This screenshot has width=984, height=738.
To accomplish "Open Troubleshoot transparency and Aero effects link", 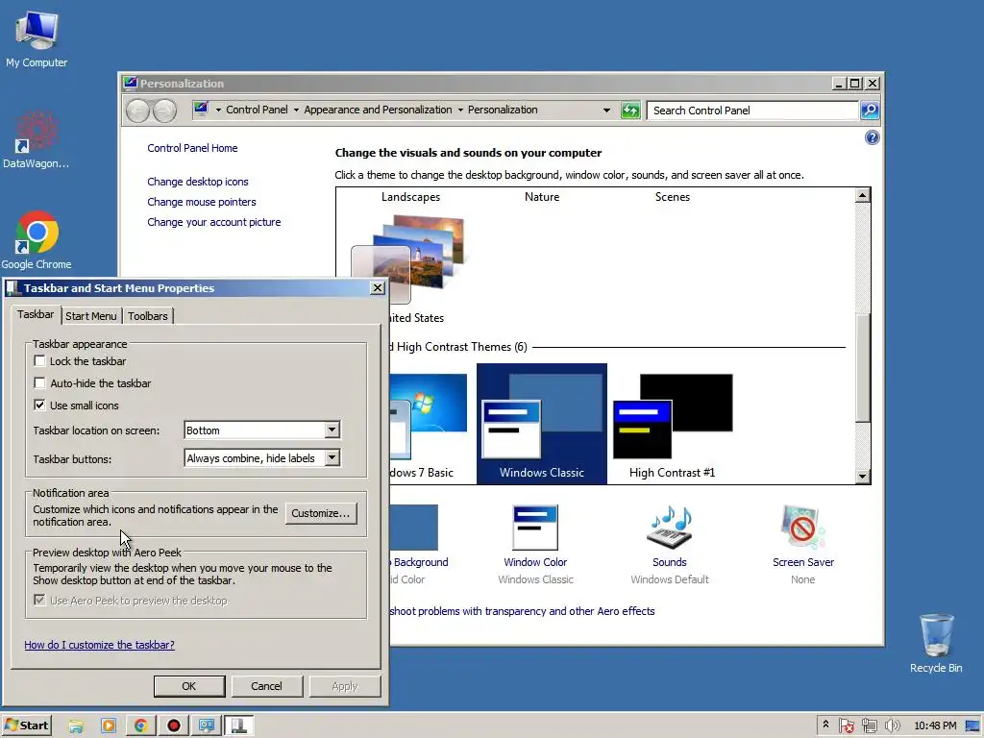I will click(x=522, y=611).
